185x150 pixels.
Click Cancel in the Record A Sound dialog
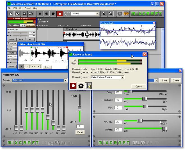pos(139,86)
